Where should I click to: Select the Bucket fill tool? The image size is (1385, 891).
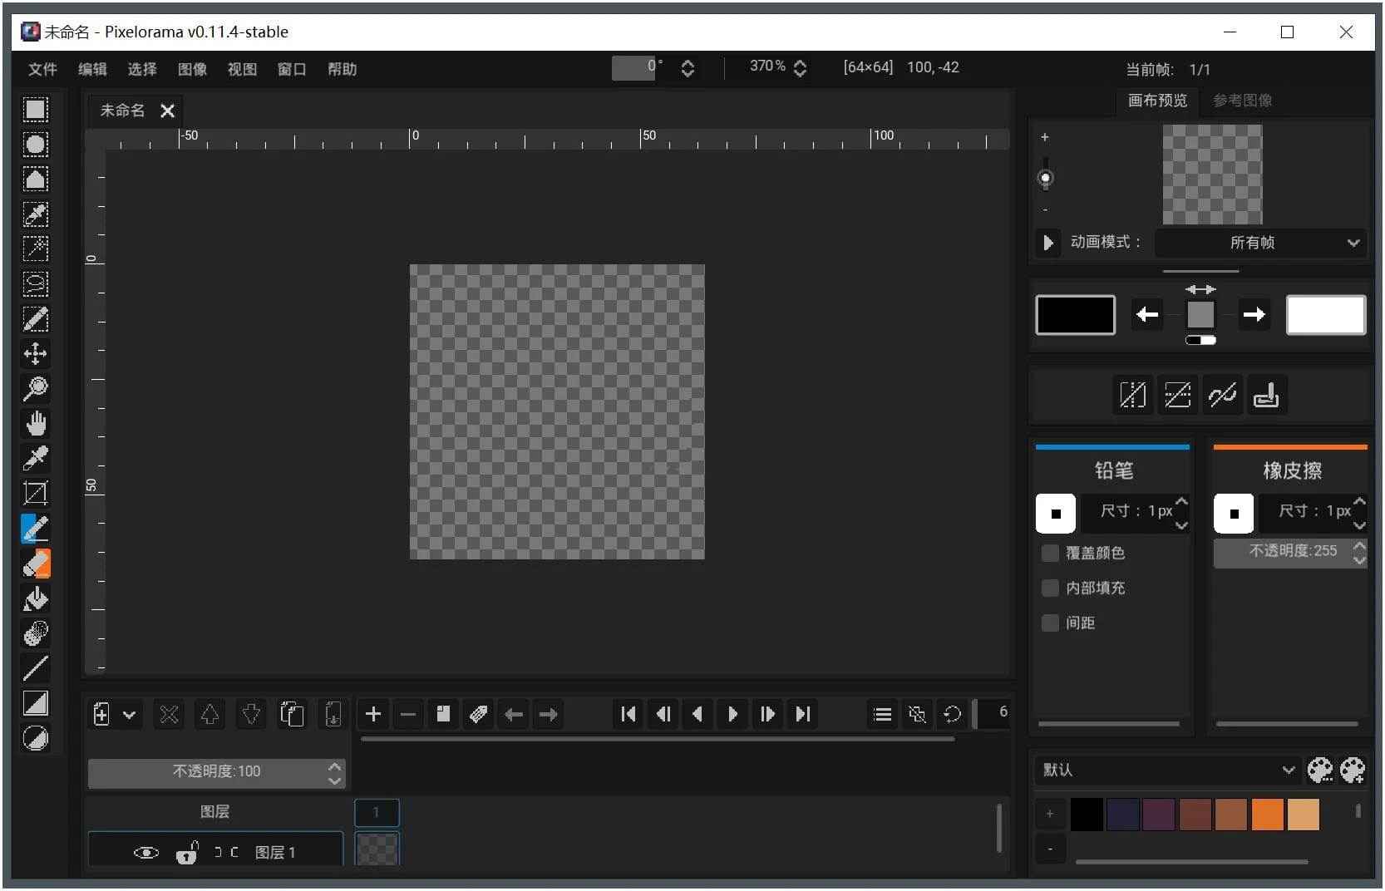pos(35,598)
